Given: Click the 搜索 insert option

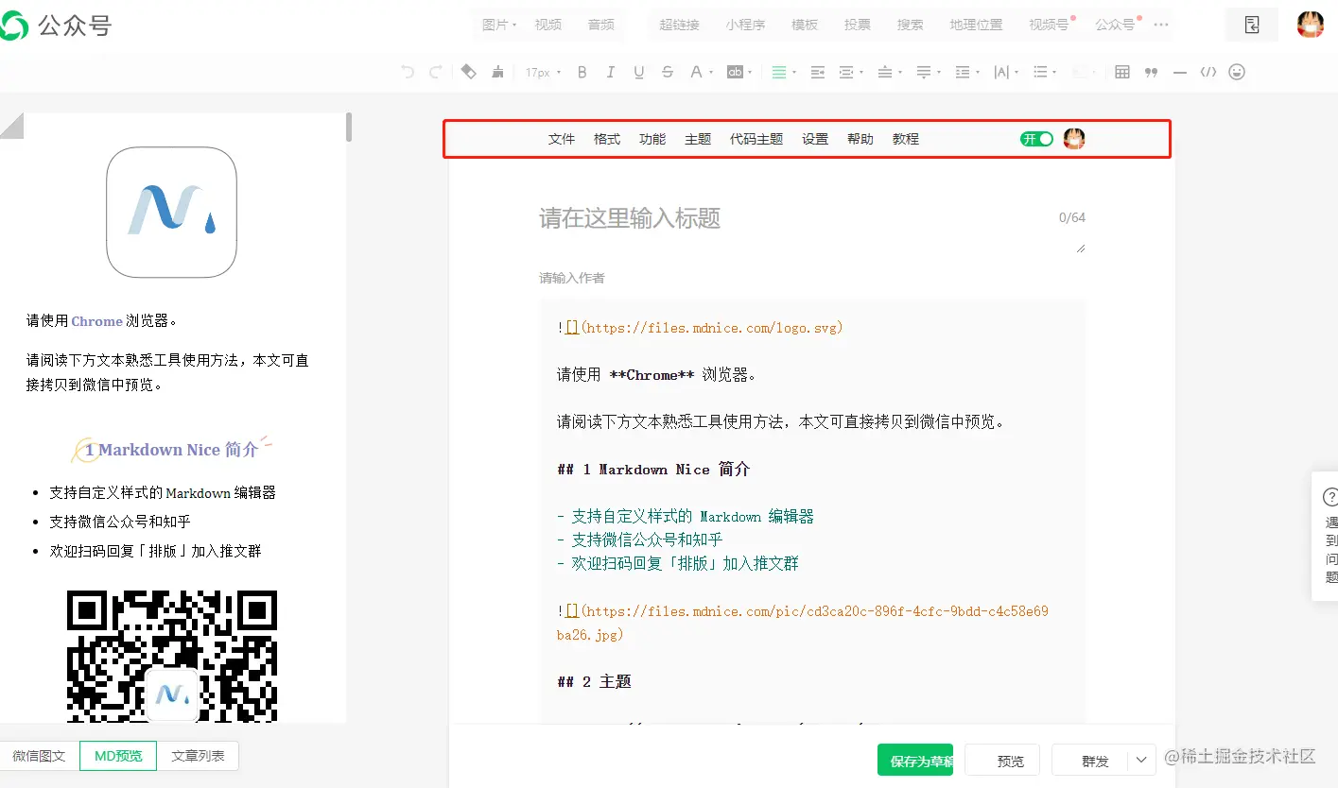Looking at the screenshot, I should pyautogui.click(x=911, y=25).
